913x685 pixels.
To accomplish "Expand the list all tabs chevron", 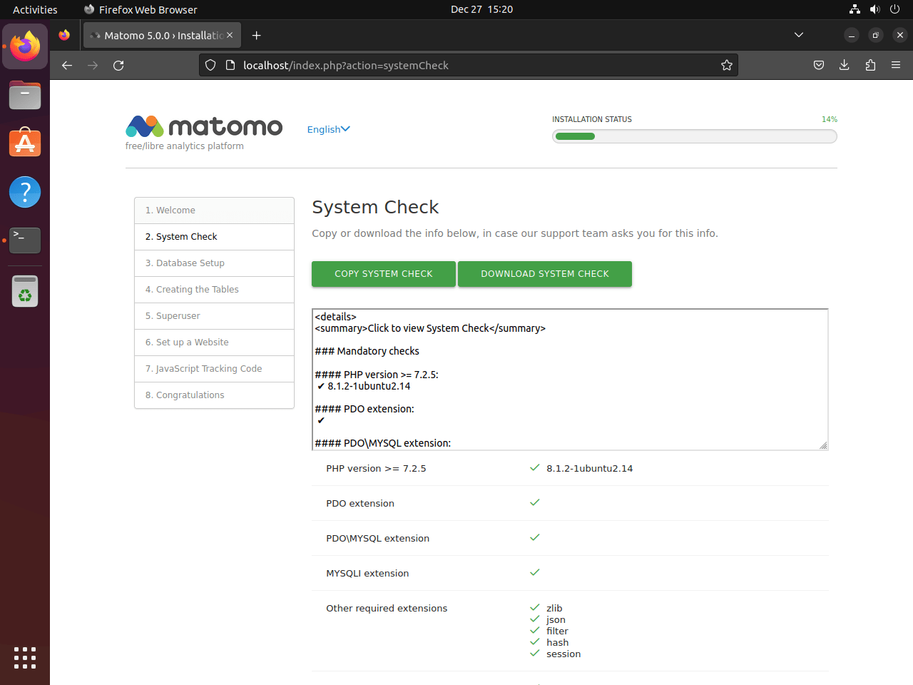I will click(x=799, y=35).
